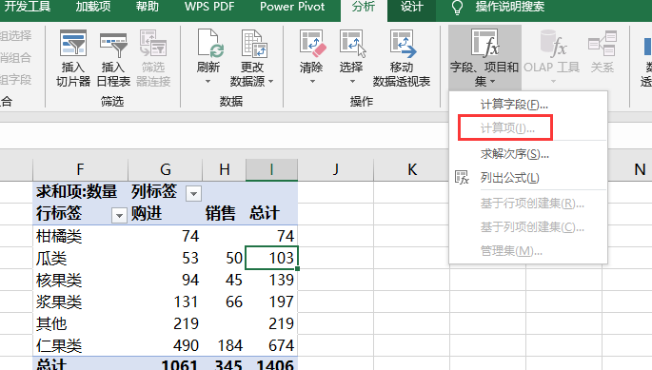Click the 核果类 row label
Viewport: 652px width, 370px height.
80,281
